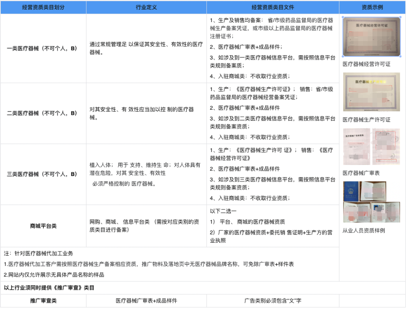
Task: Select the 二类医疗器械 category cell
Action: pyautogui.click(x=43, y=113)
